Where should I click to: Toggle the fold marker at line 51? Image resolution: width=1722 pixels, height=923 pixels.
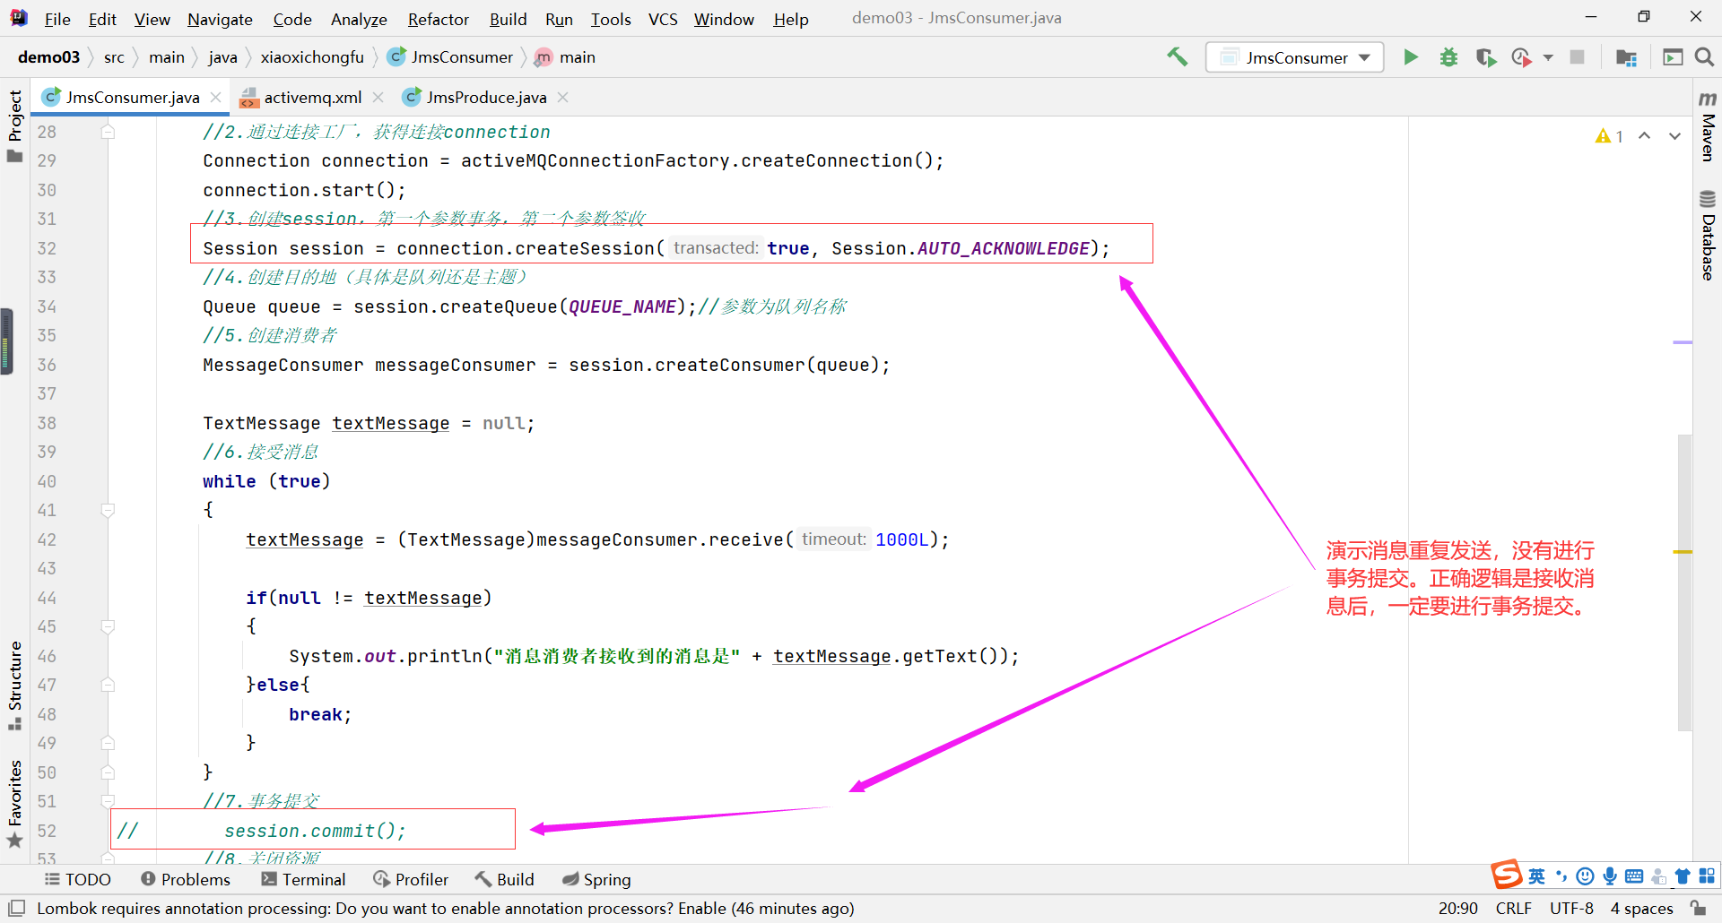tap(108, 801)
